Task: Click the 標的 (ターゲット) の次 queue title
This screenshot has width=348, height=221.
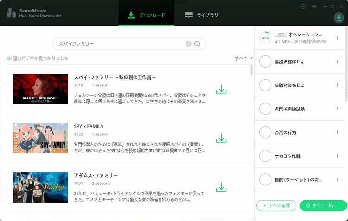Action: (298, 180)
